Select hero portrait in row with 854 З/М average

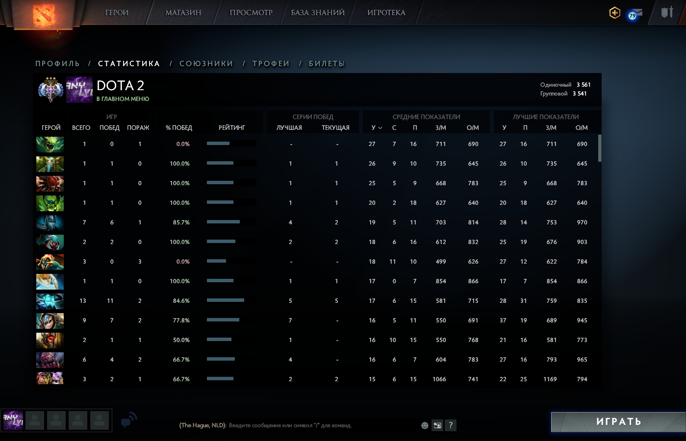pyautogui.click(x=50, y=281)
